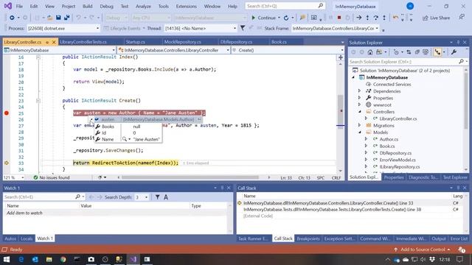Switch to Startup.cs tab
The height and width of the screenshot is (265, 472).
[x=136, y=42]
